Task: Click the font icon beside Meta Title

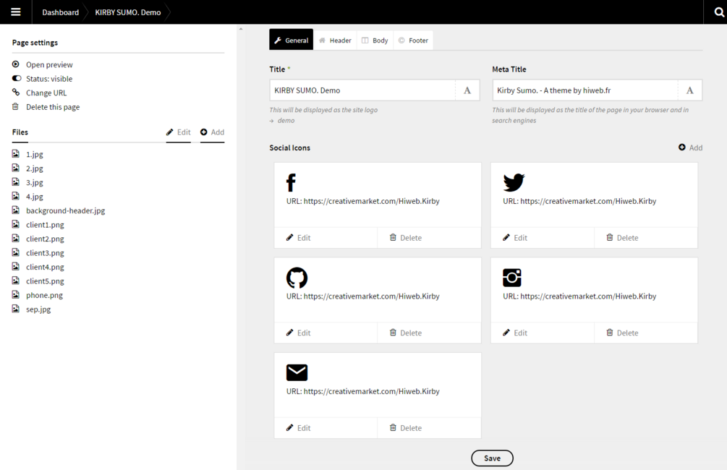Action: (689, 90)
